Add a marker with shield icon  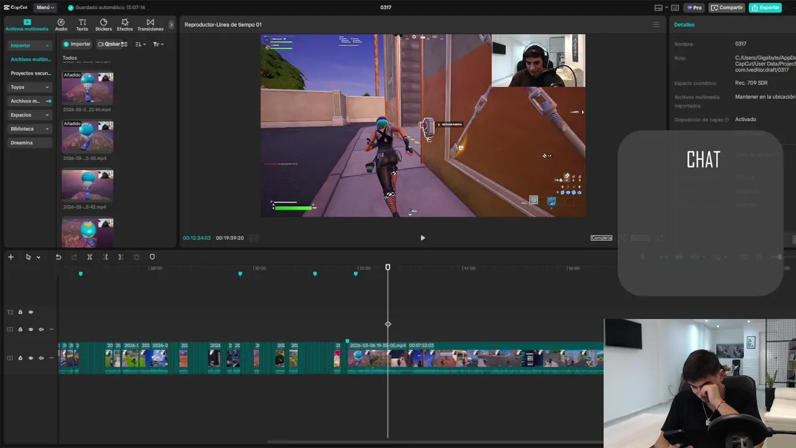[x=152, y=257]
